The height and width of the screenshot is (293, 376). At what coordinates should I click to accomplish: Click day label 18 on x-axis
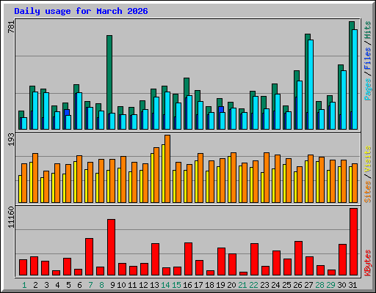(209, 285)
